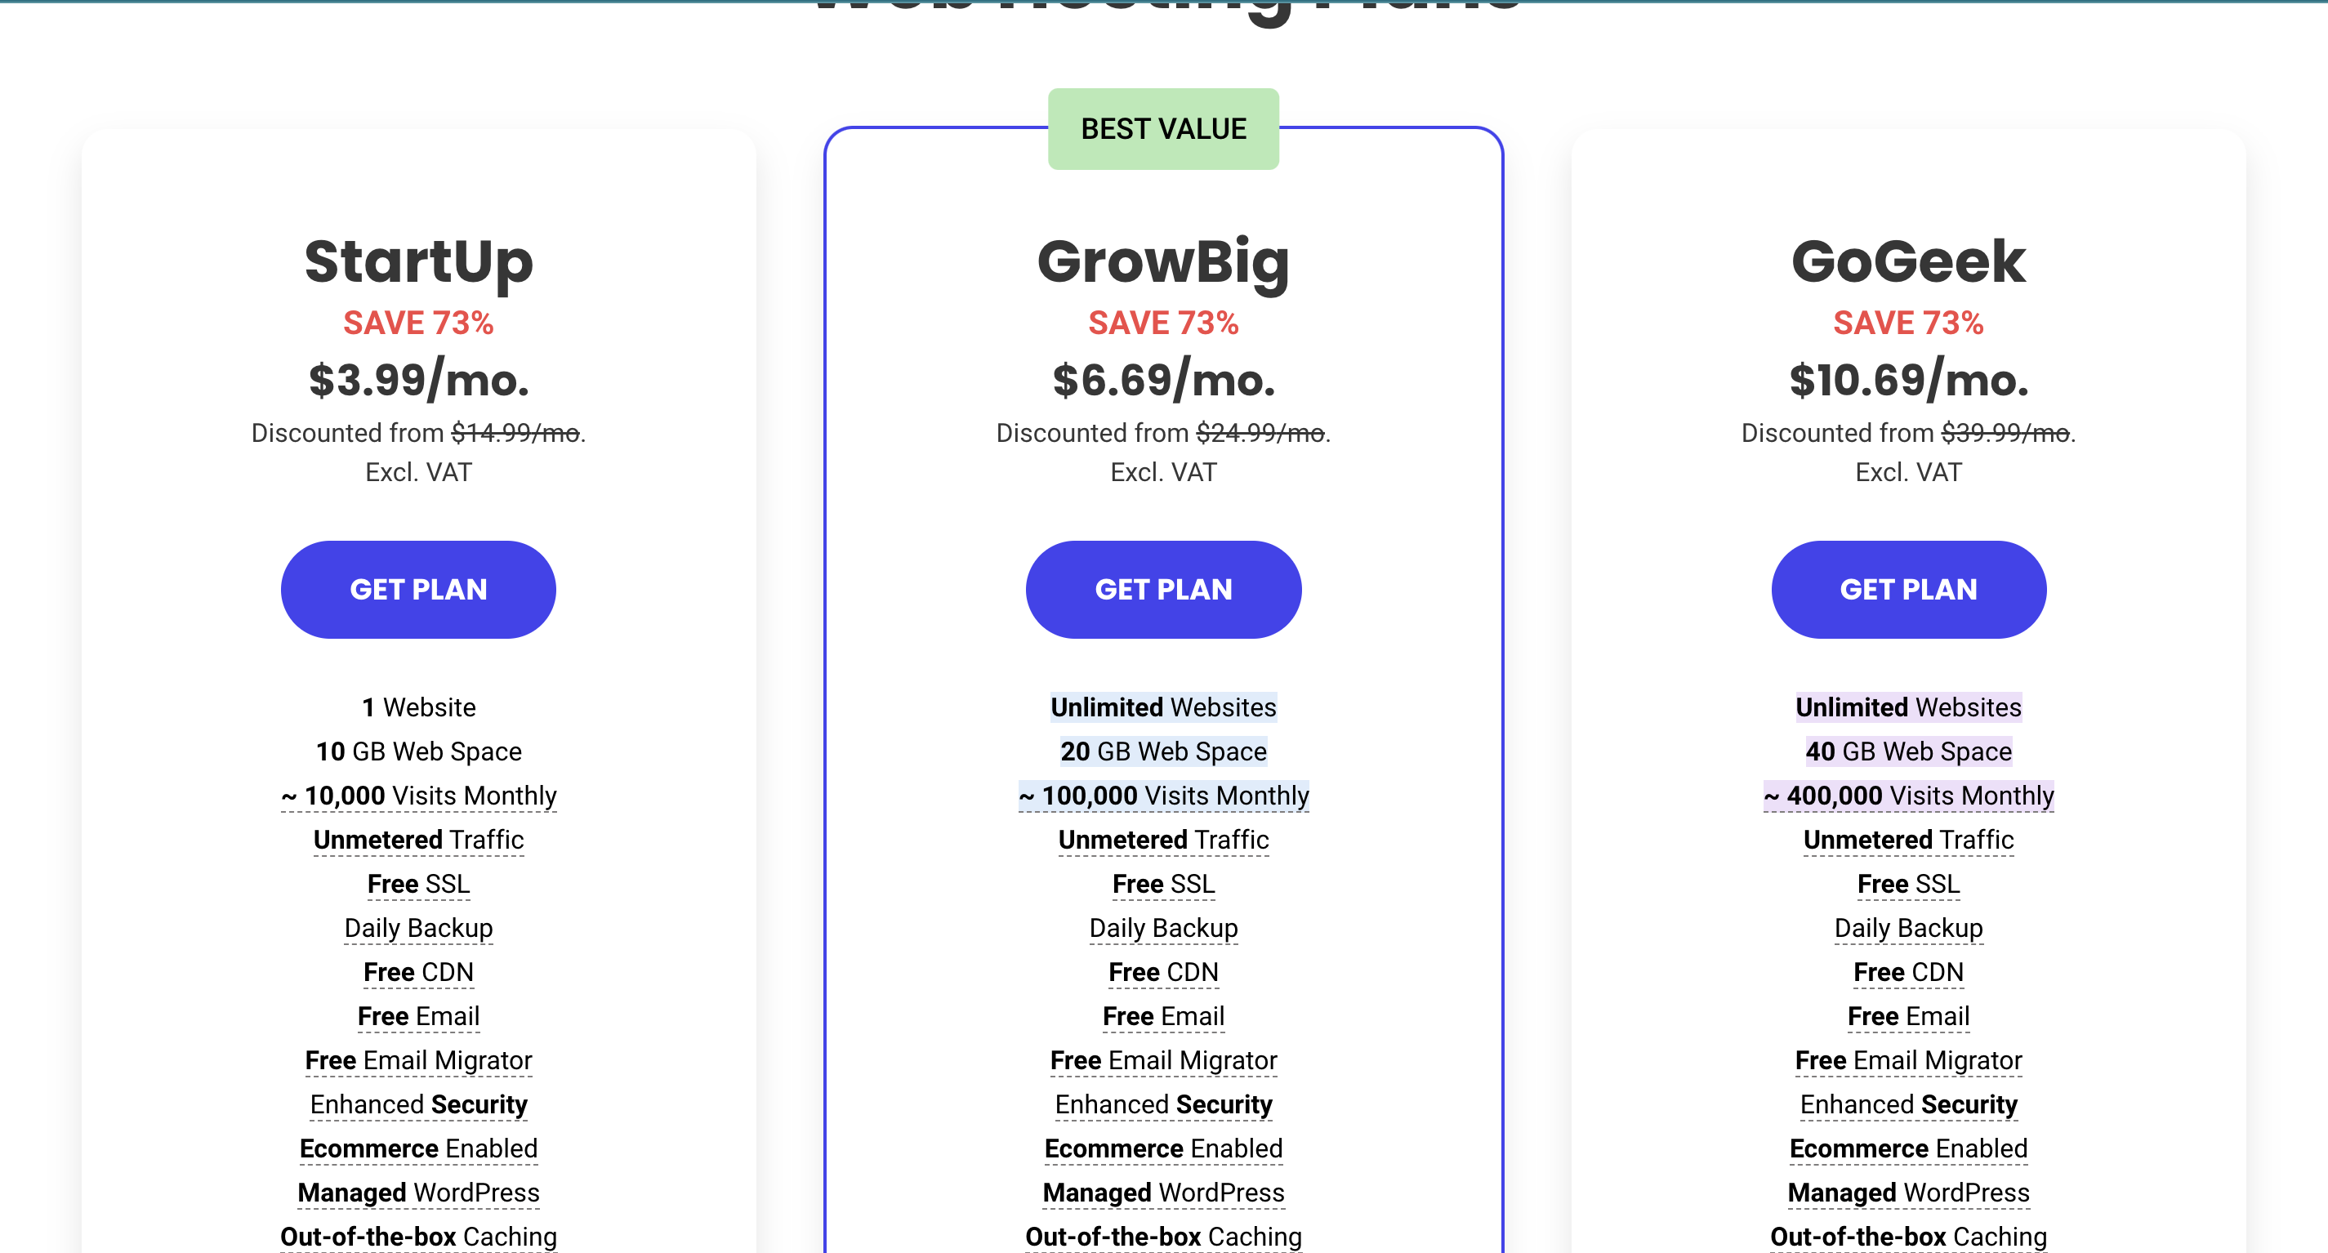Select Free Email Migrator under GoGeek
The height and width of the screenshot is (1253, 2328).
[1909, 1059]
